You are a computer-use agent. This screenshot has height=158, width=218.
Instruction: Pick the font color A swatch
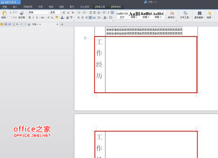click(x=62, y=18)
